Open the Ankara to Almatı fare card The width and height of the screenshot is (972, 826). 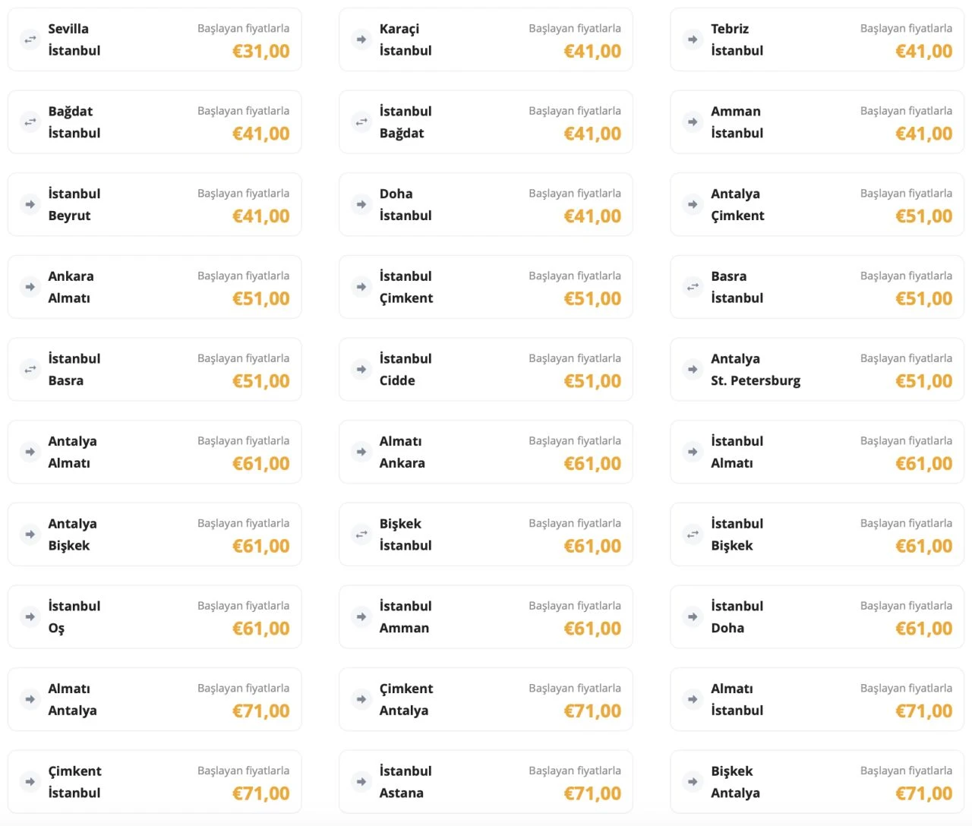pos(154,287)
